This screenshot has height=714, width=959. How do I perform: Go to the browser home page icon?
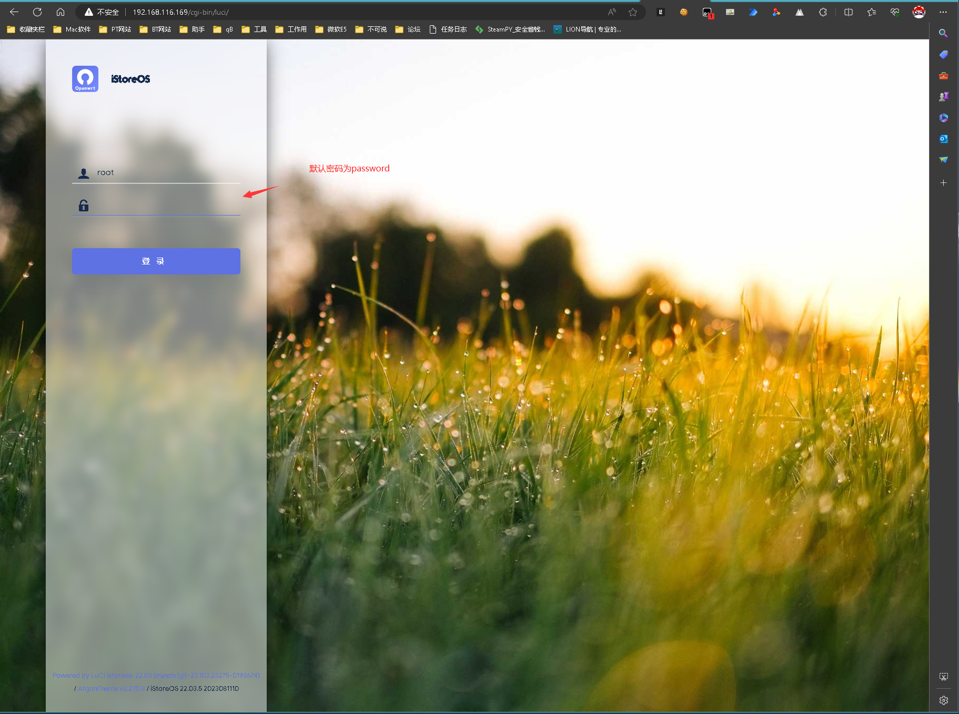coord(60,12)
